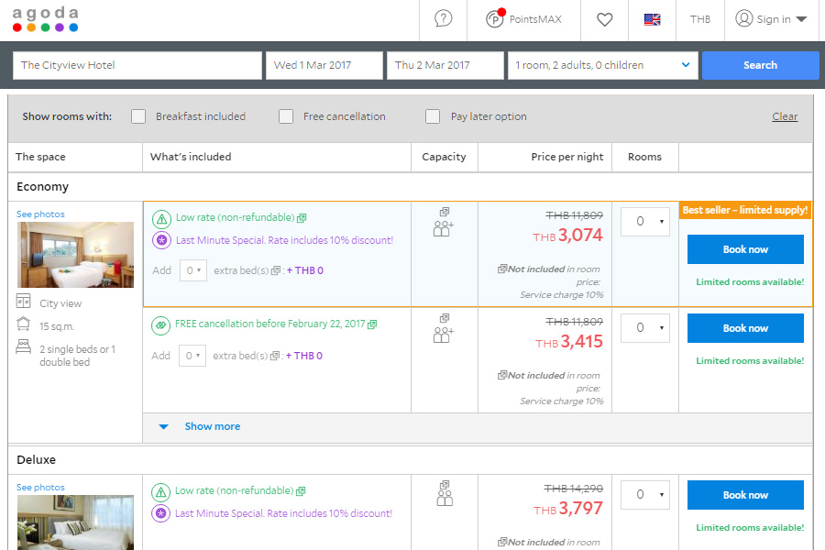Enable the Breakfast included filter
This screenshot has height=550, width=825.
(x=138, y=116)
